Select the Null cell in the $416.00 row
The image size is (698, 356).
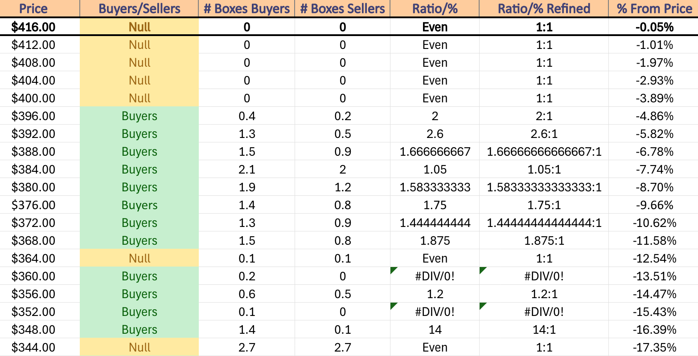(140, 27)
